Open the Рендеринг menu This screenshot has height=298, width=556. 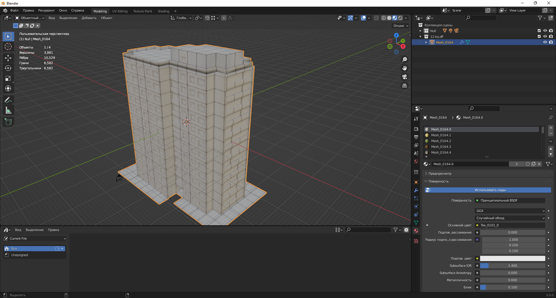(x=46, y=10)
